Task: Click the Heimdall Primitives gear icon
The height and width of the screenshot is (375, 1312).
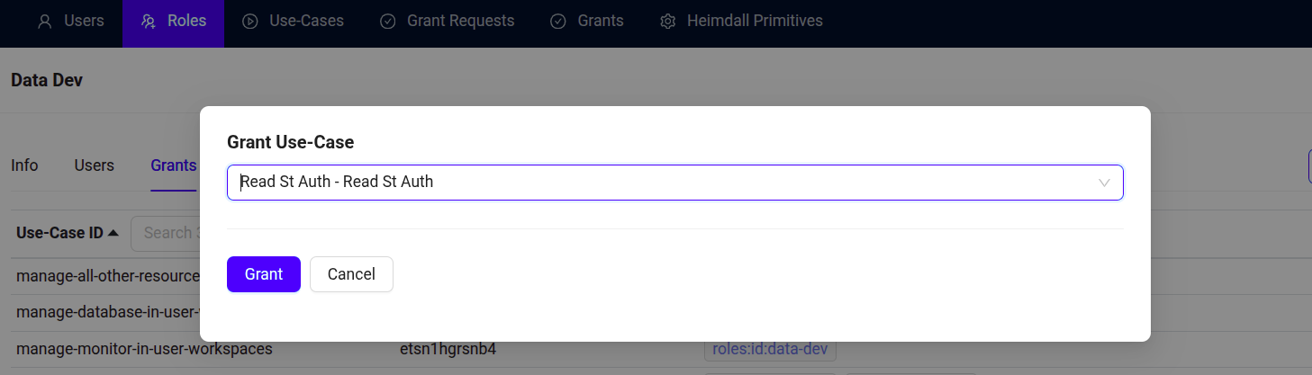Action: tap(668, 21)
